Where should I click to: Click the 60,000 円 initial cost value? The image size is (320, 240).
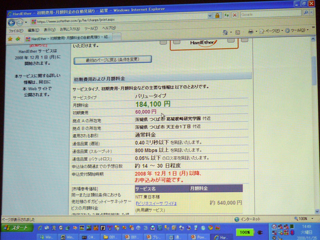[x=146, y=112]
